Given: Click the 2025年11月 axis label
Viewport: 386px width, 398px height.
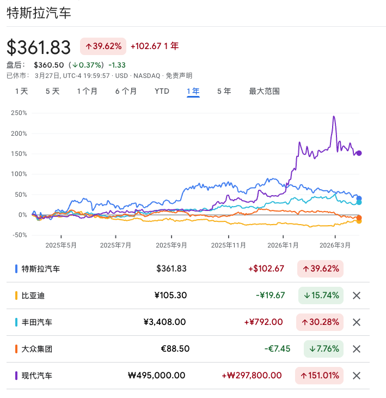Looking at the screenshot, I should 229,245.
